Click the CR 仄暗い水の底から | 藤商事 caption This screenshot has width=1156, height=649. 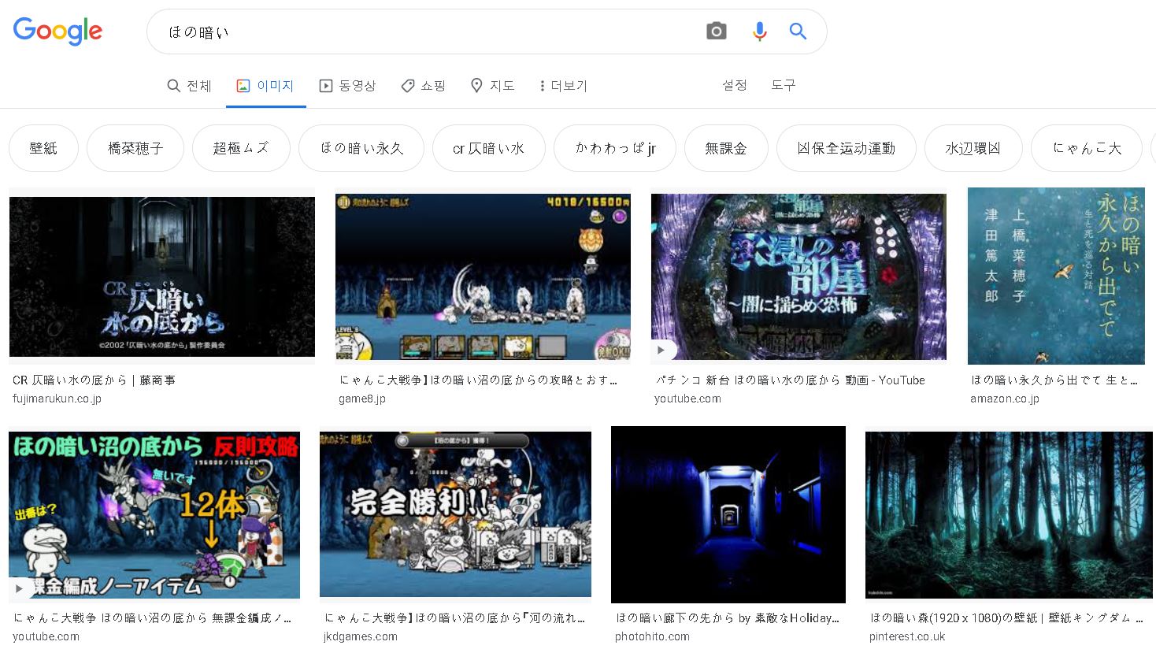94,380
